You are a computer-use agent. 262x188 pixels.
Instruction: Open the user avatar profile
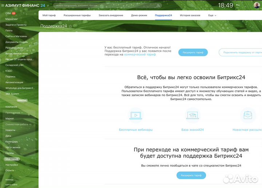257,5
